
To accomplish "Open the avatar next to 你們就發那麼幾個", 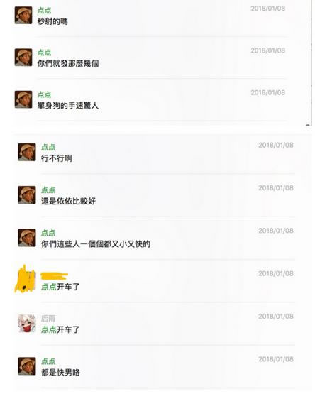I will click(23, 57).
